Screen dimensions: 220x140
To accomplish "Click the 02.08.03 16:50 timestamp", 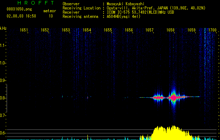I will [21, 16].
